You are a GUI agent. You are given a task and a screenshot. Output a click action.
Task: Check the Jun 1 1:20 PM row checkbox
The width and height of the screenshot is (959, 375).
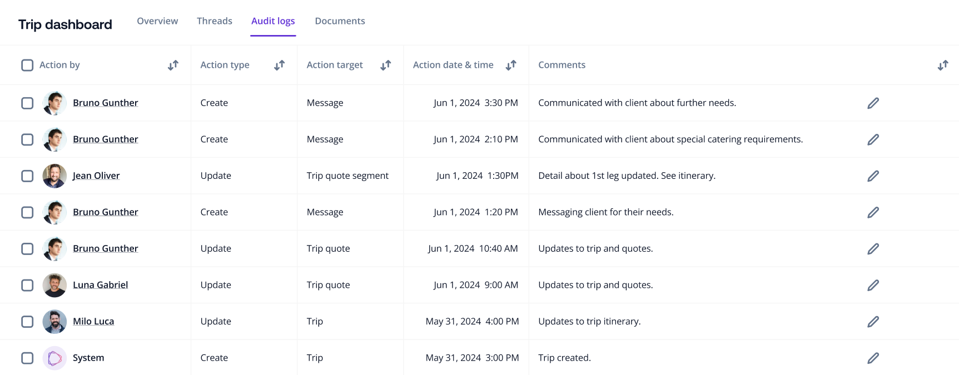pyautogui.click(x=27, y=212)
